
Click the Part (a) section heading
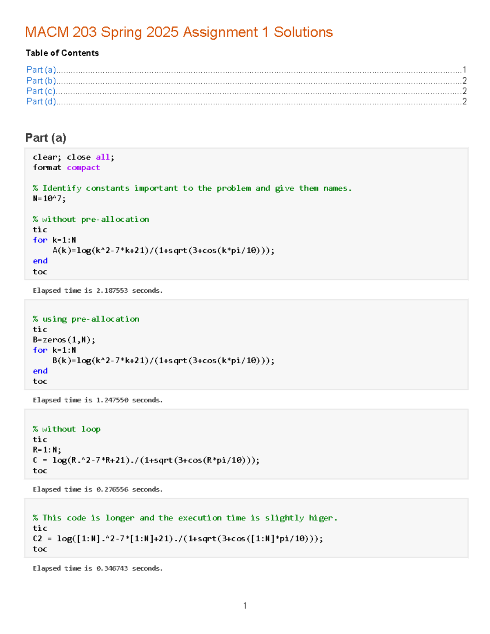(46, 138)
